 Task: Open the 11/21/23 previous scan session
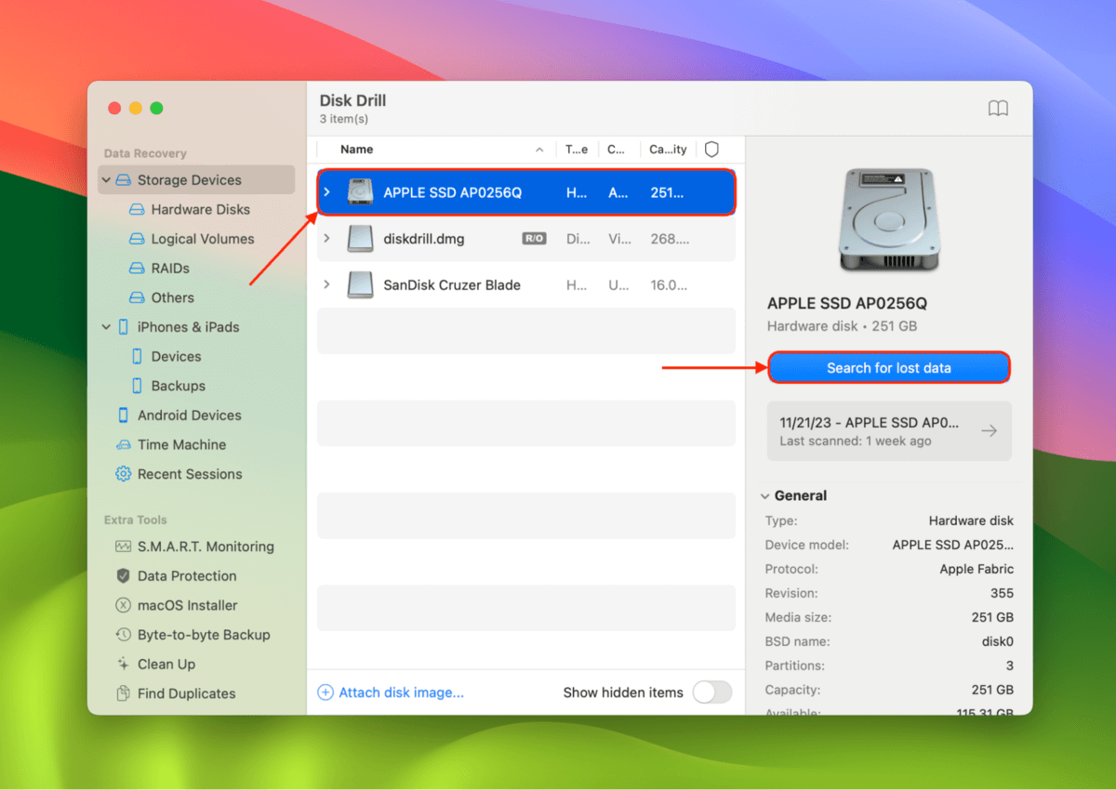[x=889, y=431]
